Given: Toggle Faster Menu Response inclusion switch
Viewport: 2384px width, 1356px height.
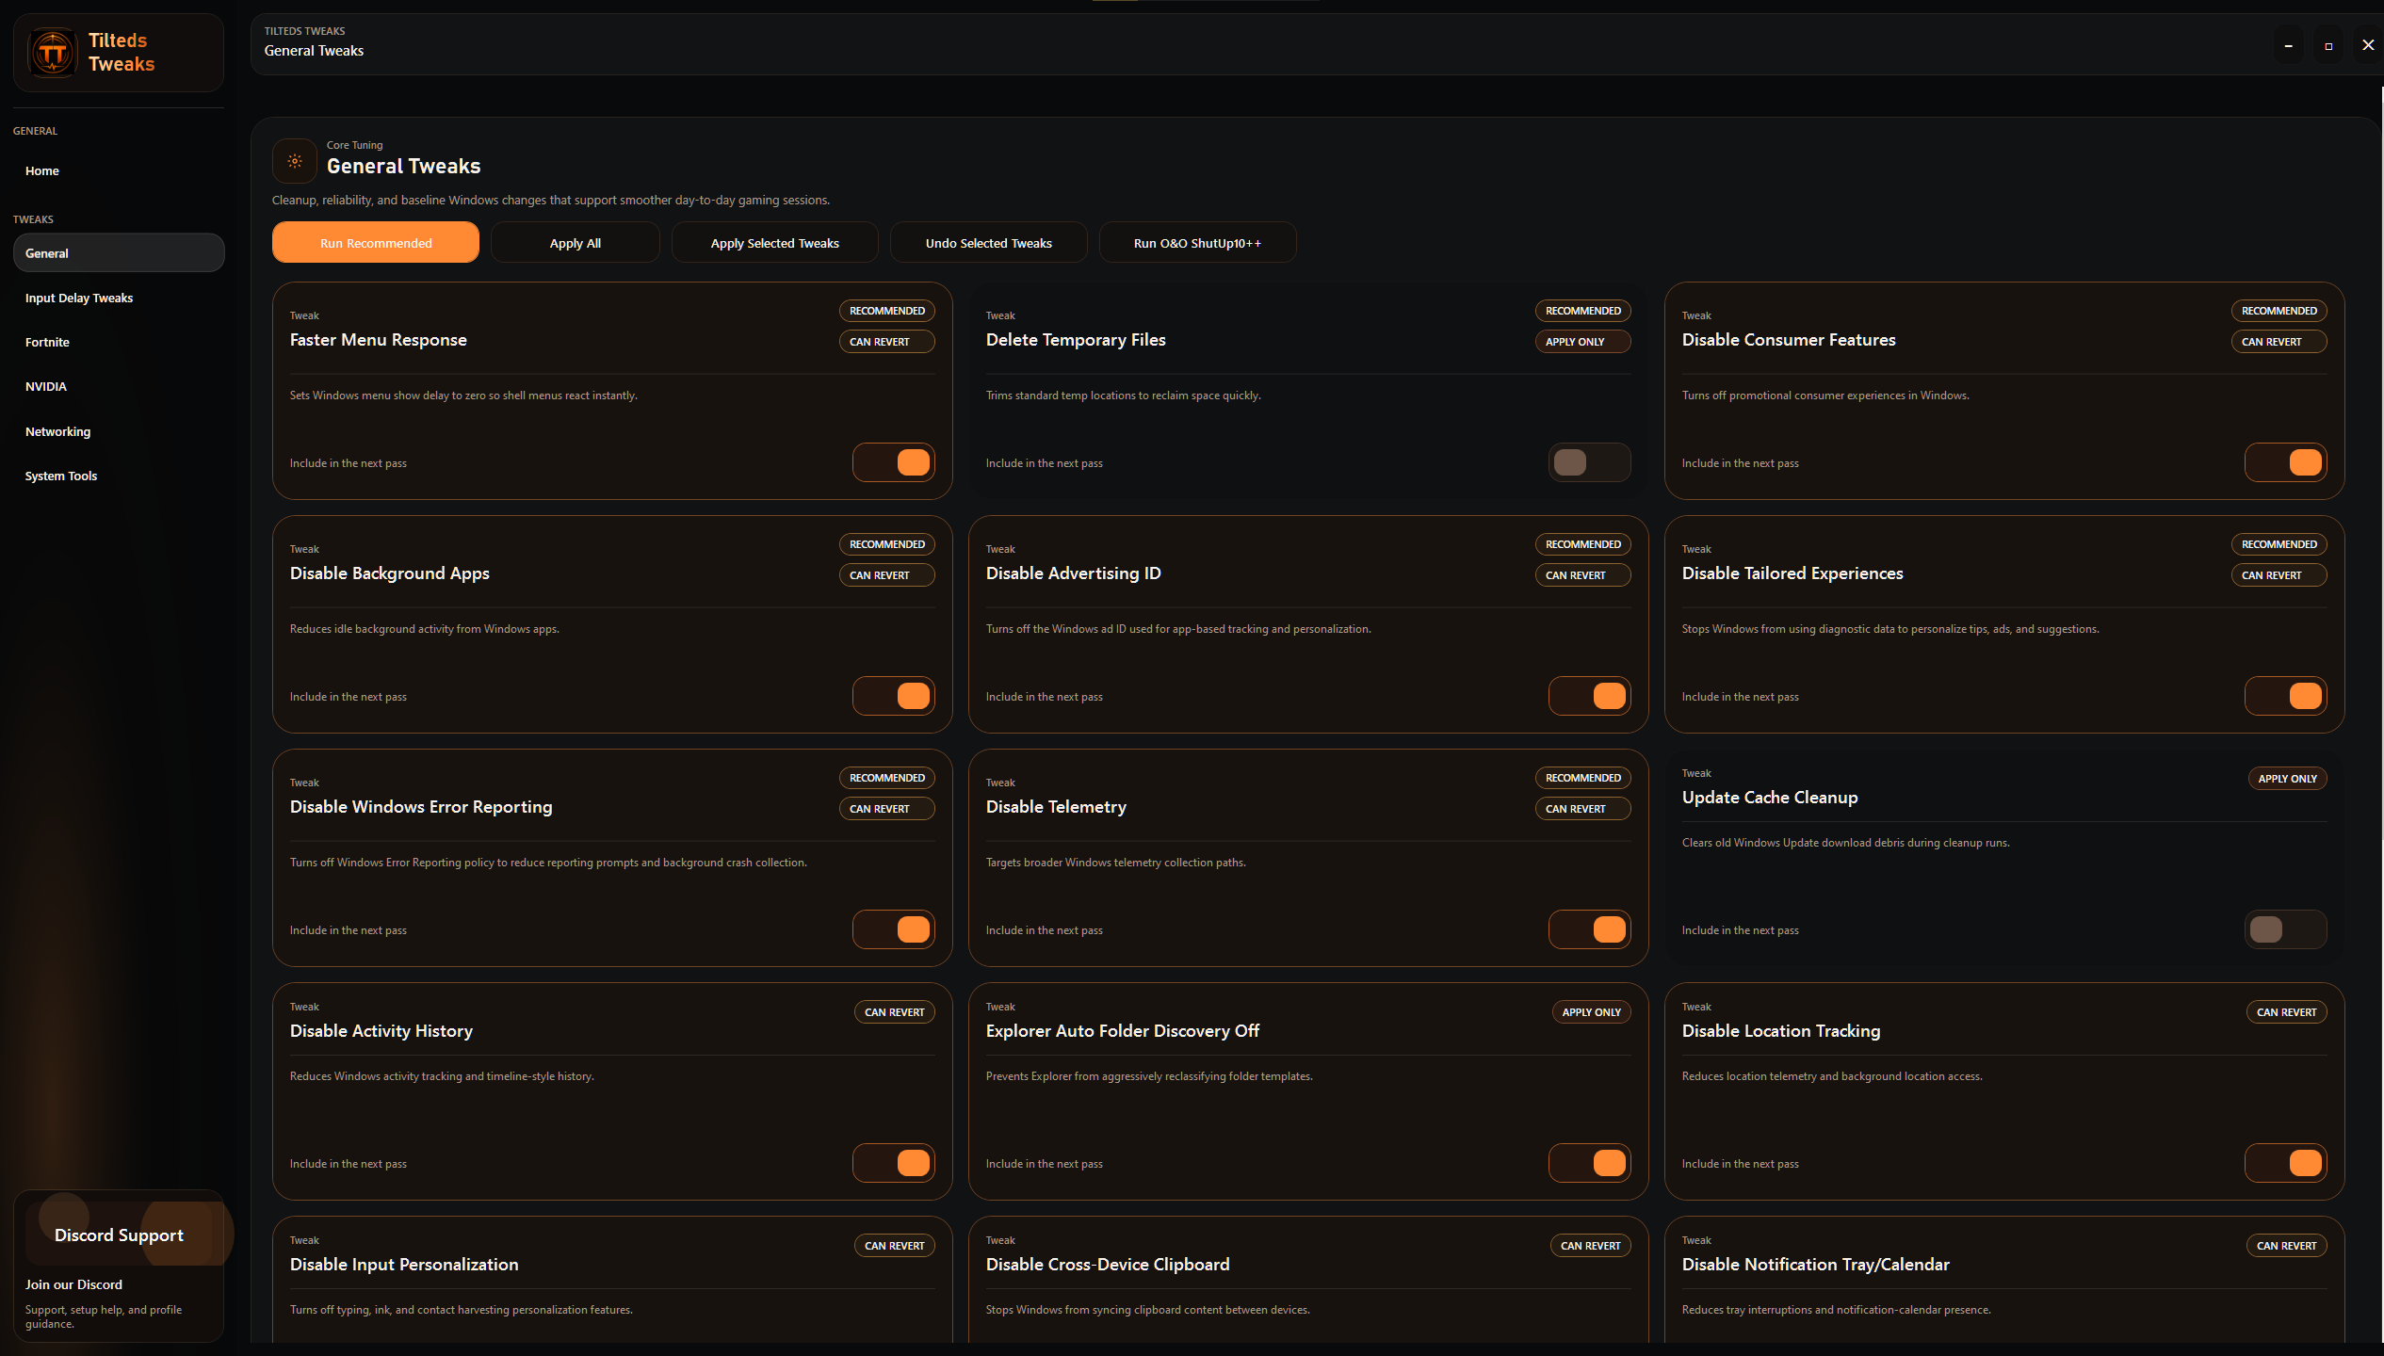Looking at the screenshot, I should 893,462.
